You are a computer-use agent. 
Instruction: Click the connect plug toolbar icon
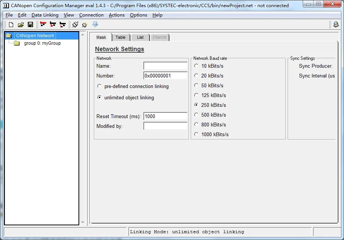tap(75, 24)
